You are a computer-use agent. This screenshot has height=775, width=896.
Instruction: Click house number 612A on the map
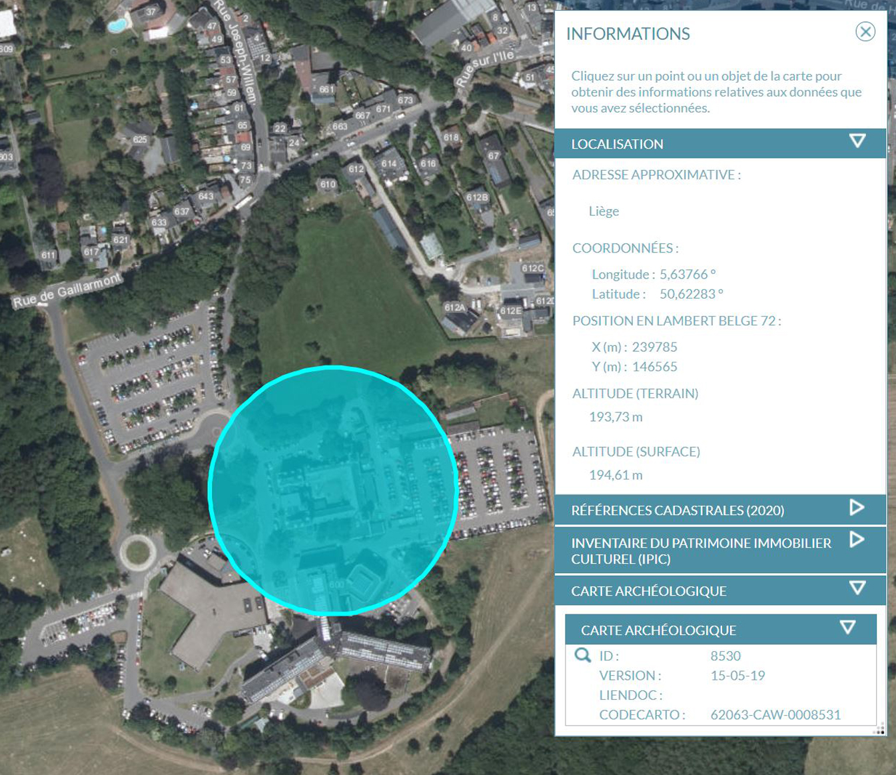click(455, 307)
